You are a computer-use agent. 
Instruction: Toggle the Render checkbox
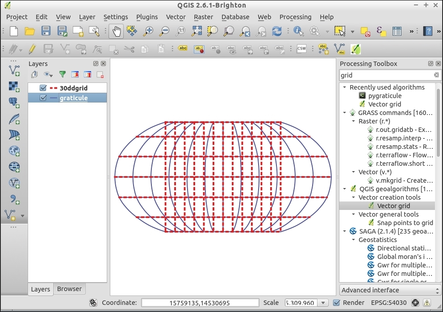[337, 303]
